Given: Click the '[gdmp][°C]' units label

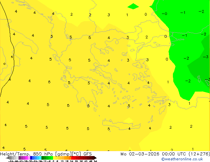Looking at the screenshot, I should pos(68,154).
